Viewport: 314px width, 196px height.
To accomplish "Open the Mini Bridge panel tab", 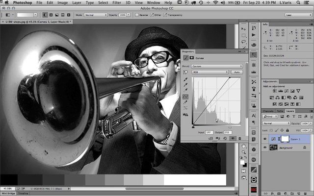I will [x=8, y=194].
